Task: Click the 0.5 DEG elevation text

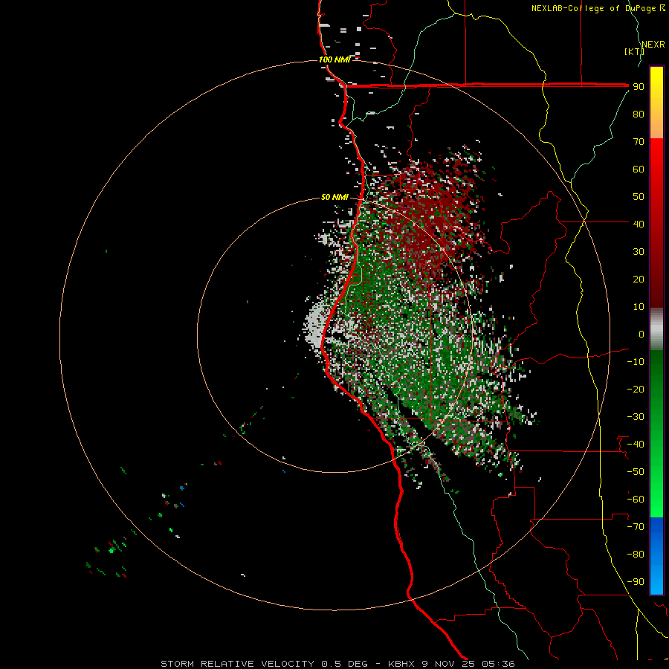Action: coord(344,664)
